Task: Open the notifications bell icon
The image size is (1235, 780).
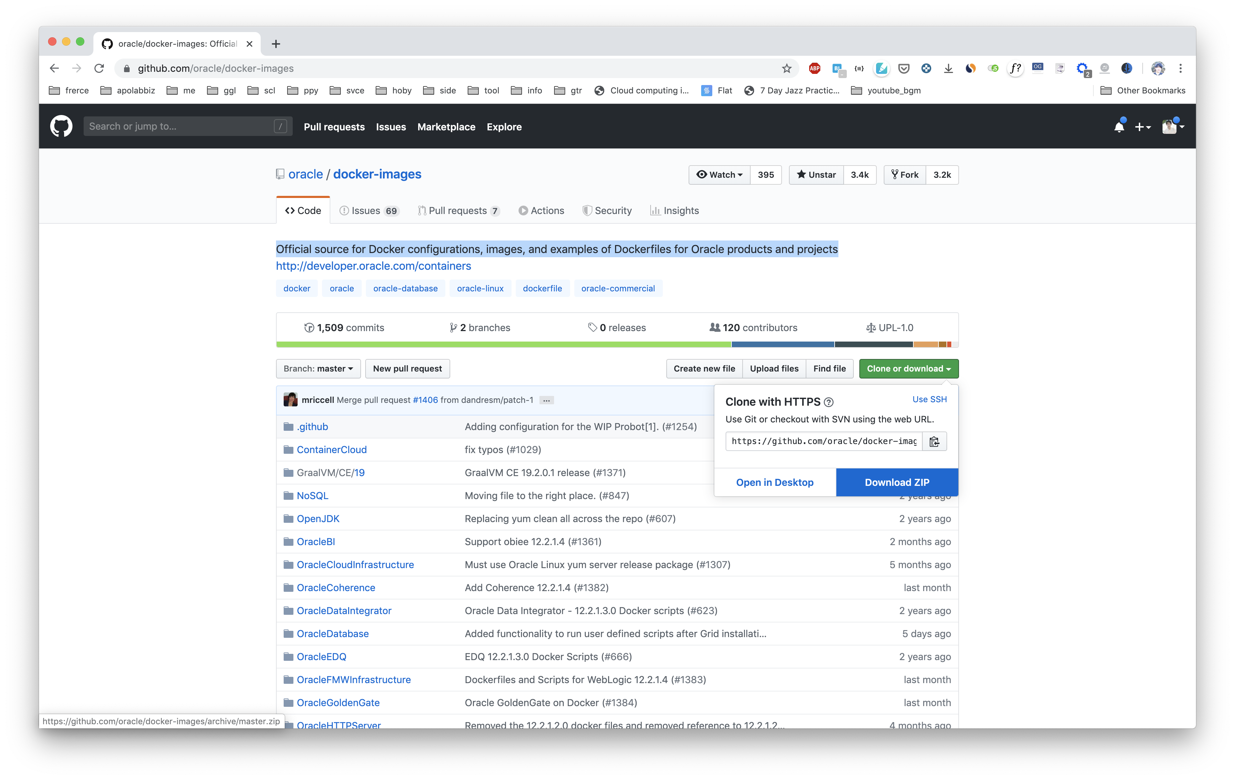Action: (x=1119, y=127)
